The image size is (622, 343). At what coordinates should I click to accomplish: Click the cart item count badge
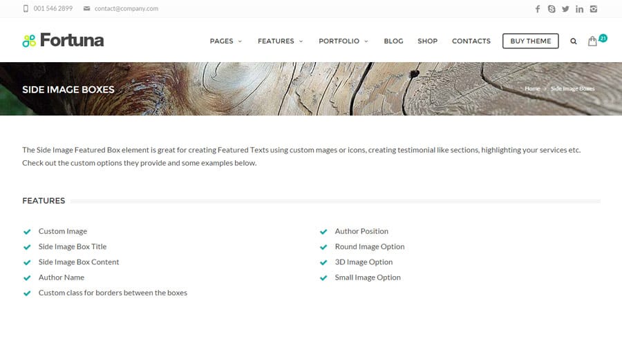[603, 38]
